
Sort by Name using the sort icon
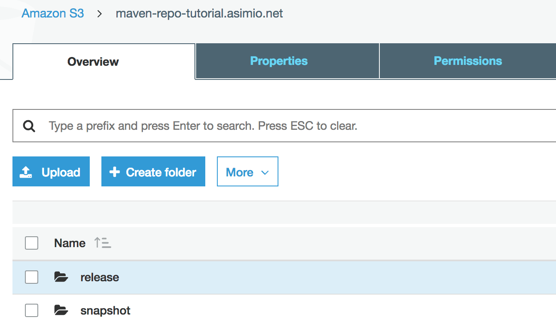click(102, 243)
